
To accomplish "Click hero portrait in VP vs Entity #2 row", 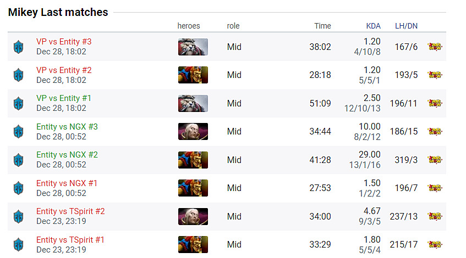I will click(x=193, y=75).
